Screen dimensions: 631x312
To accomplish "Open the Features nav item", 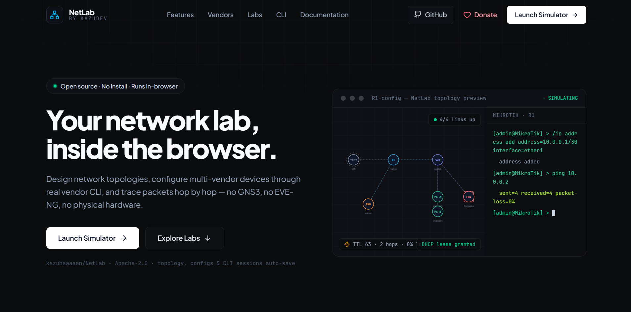I will tap(180, 15).
